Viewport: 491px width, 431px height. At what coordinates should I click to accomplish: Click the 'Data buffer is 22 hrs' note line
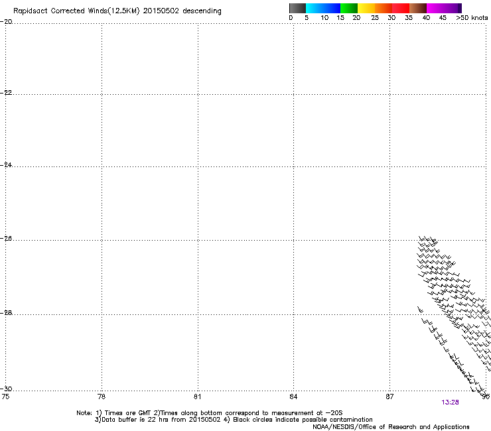234,420
